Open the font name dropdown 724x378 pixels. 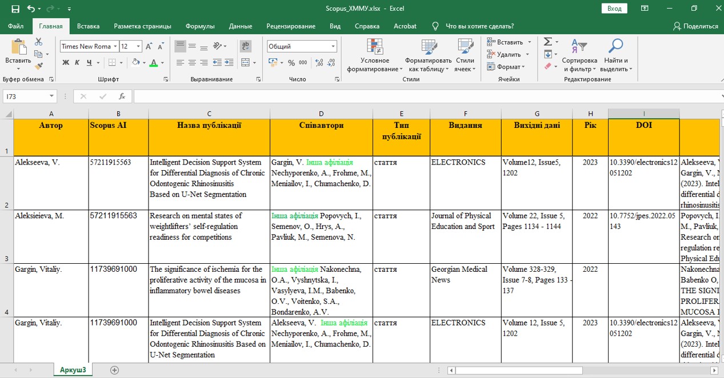(115, 46)
